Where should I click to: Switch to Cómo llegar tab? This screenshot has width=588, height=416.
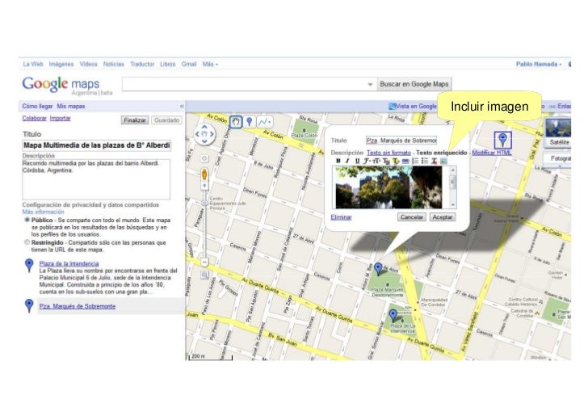click(x=37, y=107)
